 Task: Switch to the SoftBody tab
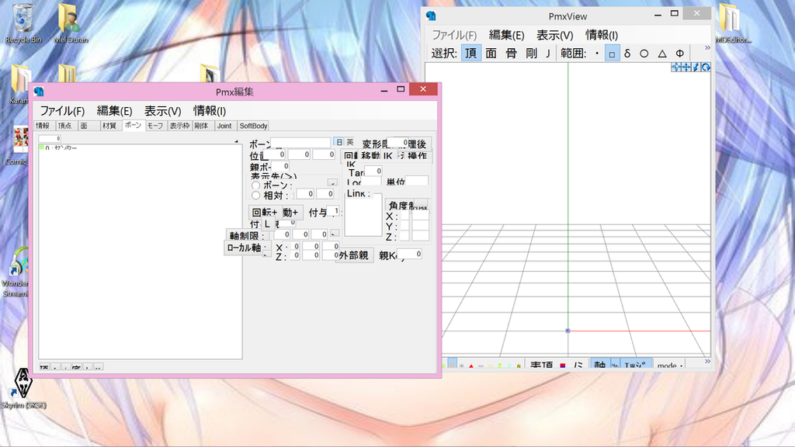(x=253, y=126)
